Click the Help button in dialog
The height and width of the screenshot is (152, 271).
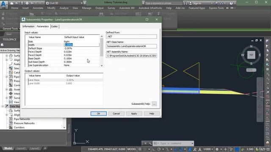point(152,114)
